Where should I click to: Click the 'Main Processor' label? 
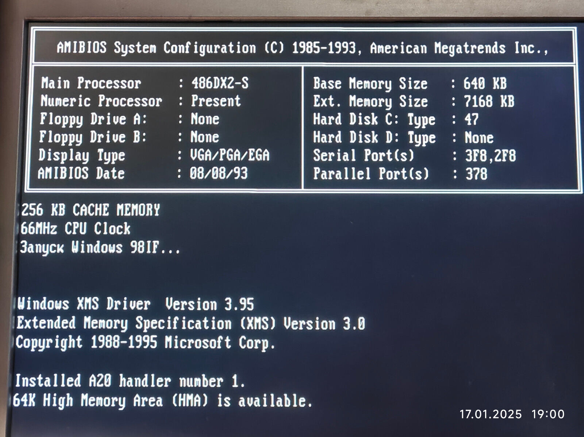point(91,83)
